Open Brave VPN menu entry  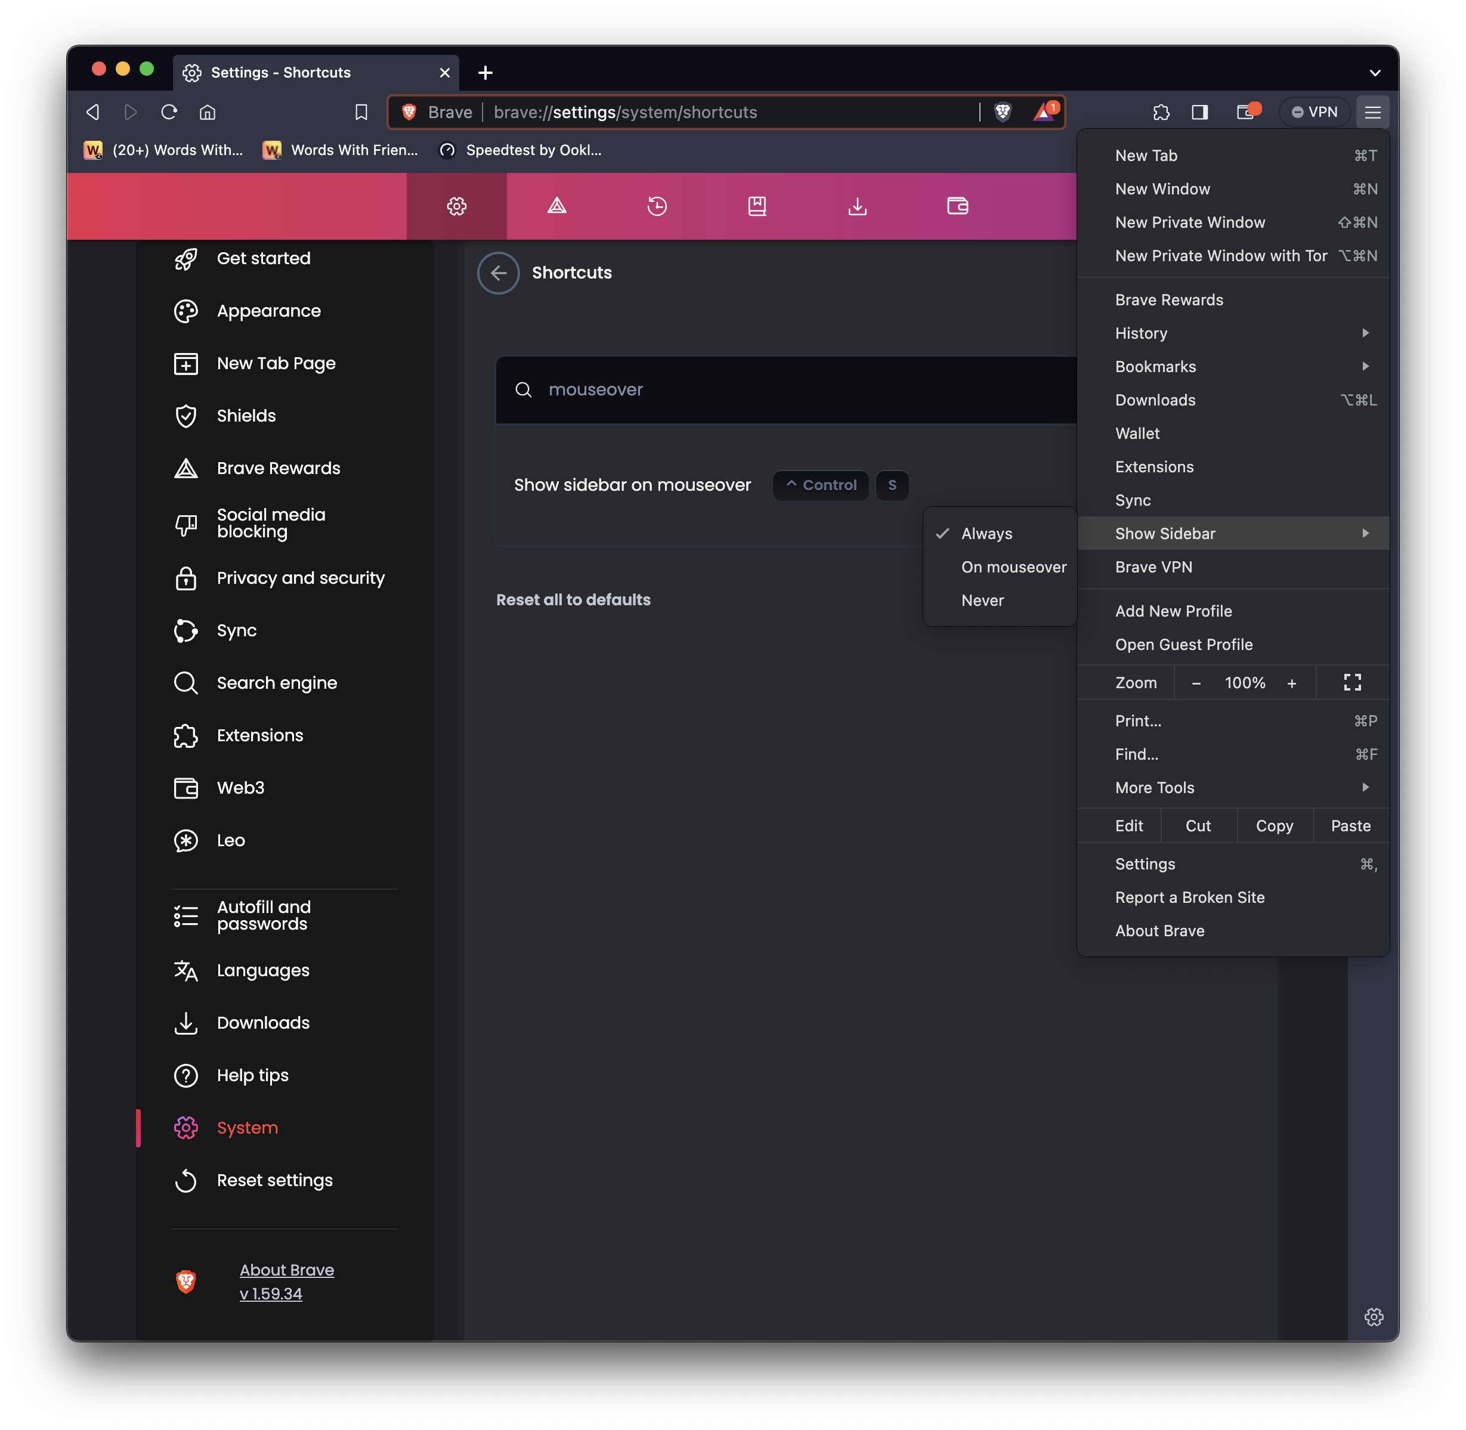tap(1232, 567)
